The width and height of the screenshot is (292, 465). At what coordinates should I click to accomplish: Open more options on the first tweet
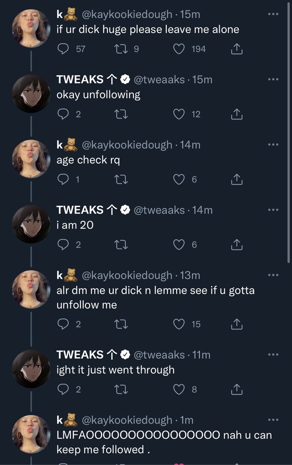click(x=273, y=14)
